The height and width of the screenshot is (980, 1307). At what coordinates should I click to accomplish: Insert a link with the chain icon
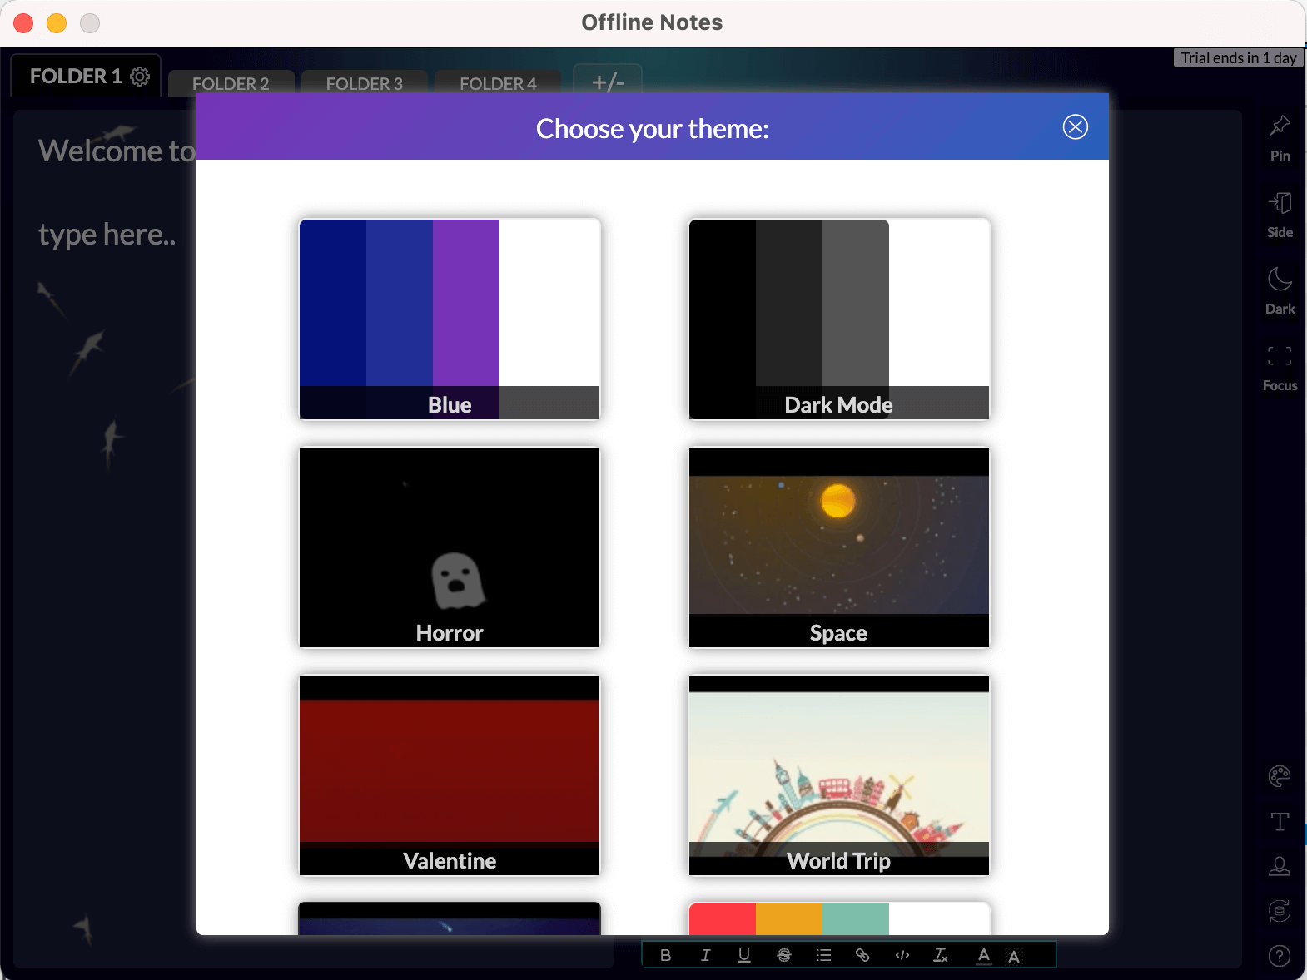(862, 955)
